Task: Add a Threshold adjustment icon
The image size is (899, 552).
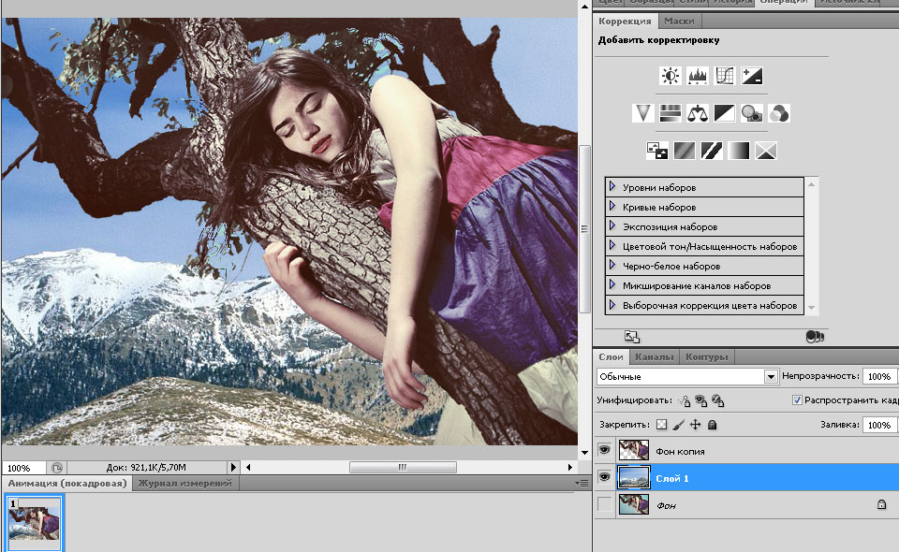Action: tap(711, 151)
